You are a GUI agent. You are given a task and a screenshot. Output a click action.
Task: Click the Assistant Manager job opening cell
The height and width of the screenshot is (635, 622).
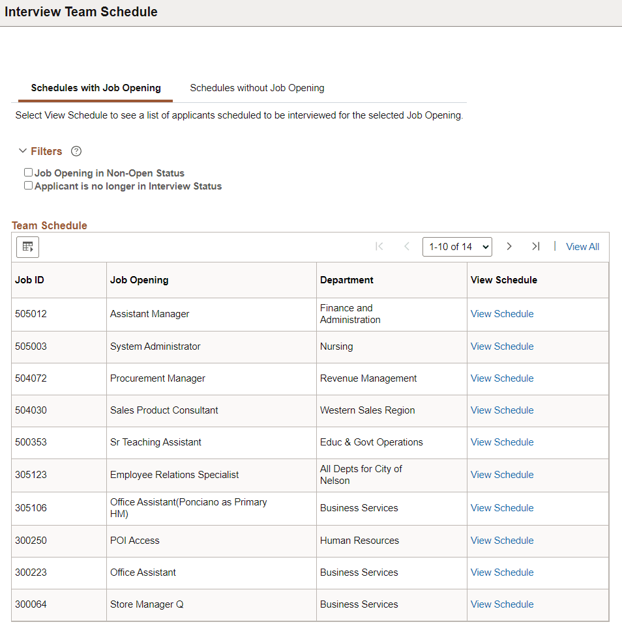[211, 315]
